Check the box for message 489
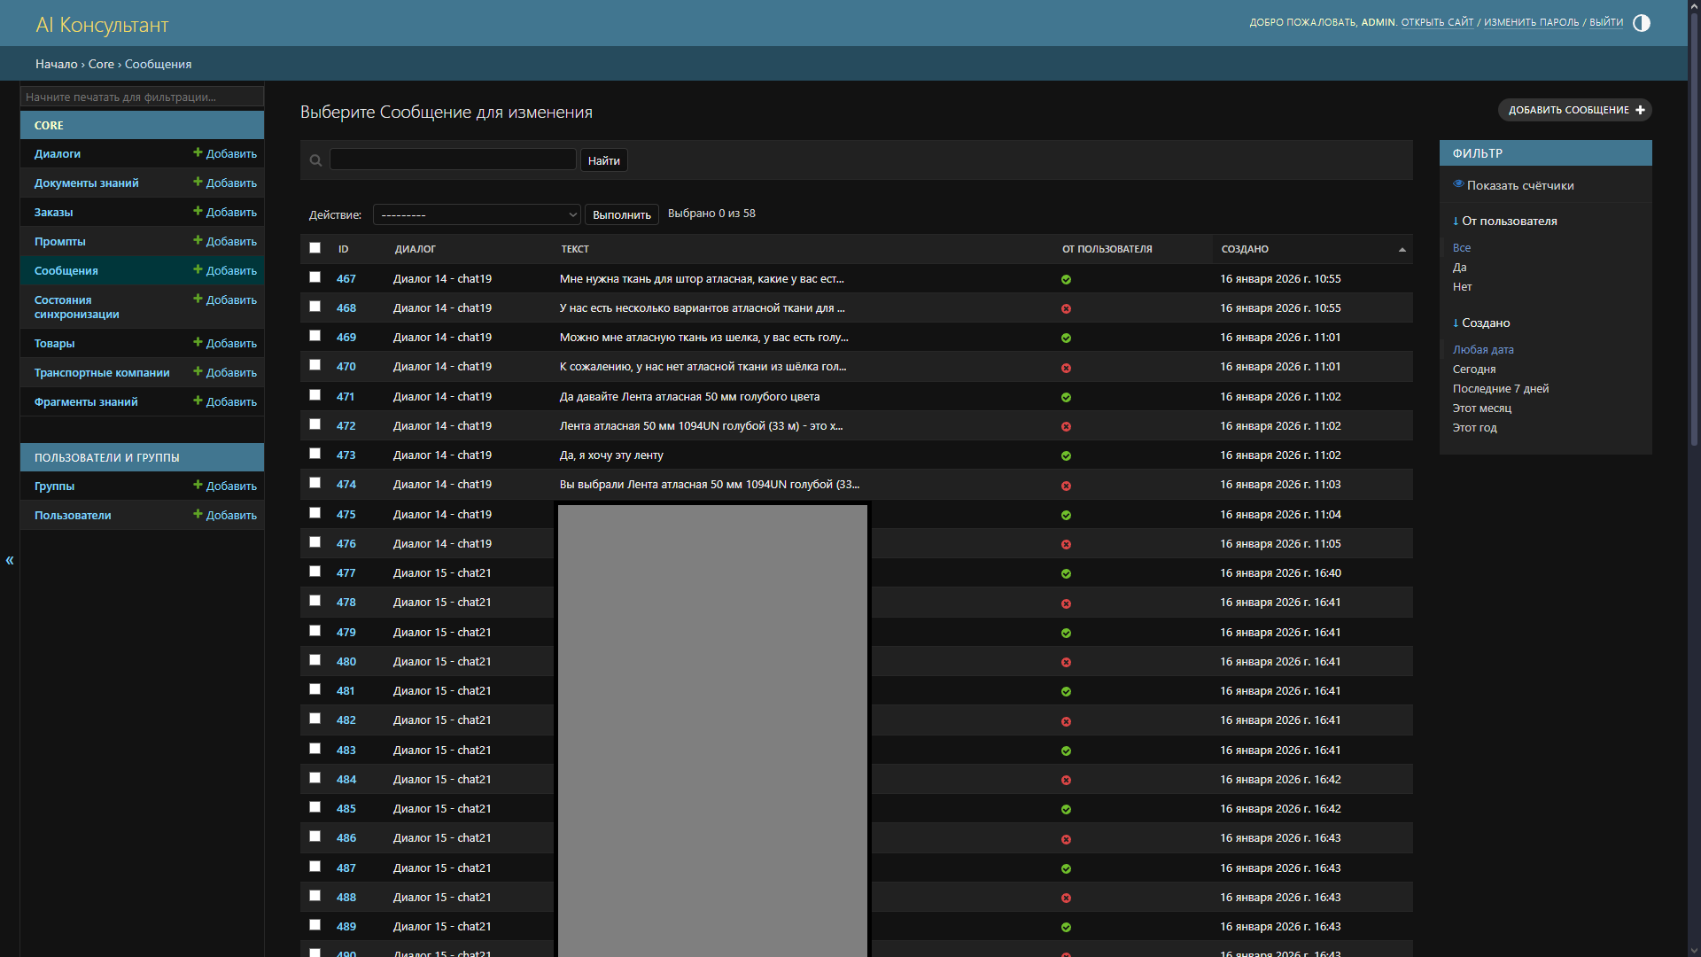This screenshot has height=957, width=1701. (315, 925)
